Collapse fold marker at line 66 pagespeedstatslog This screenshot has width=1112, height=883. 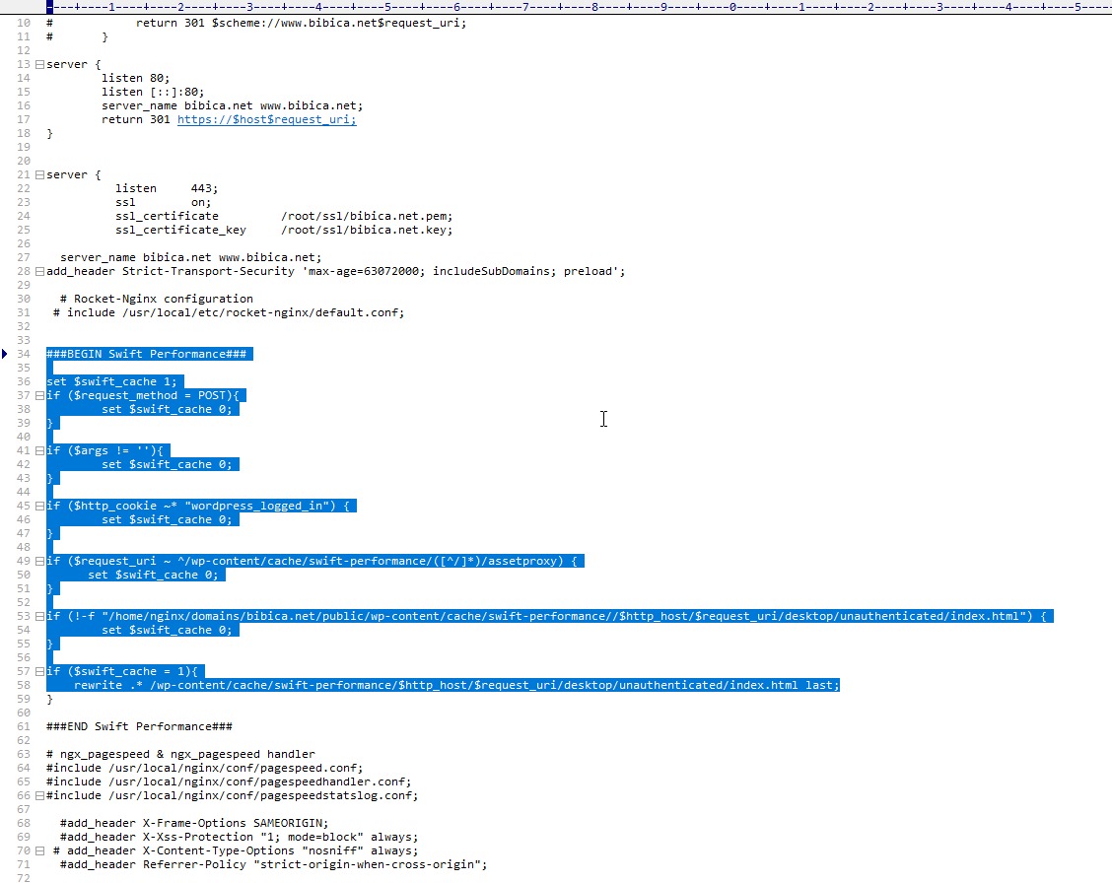coord(39,796)
